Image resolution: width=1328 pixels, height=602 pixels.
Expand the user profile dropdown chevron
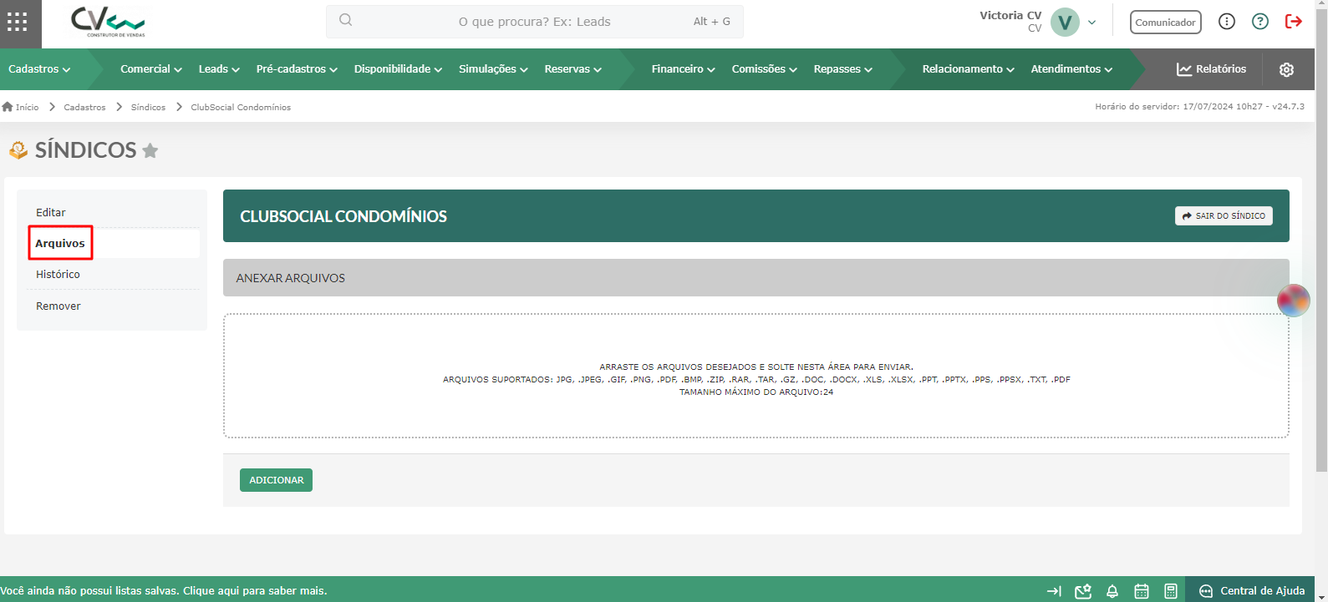(1091, 23)
